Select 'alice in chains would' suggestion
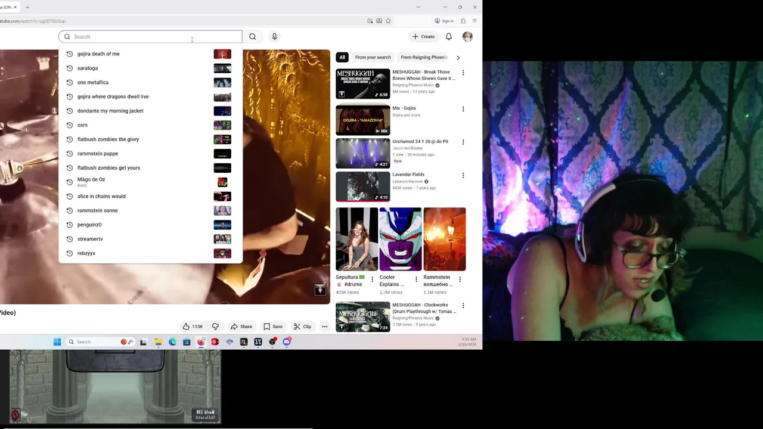Screen dimensions: 763x429 pos(150,196)
